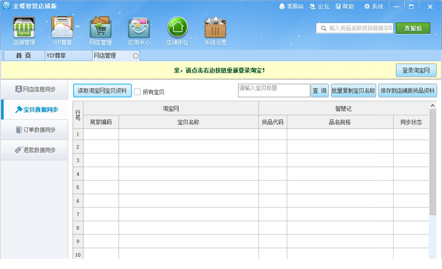The image size is (442, 269).
Task: Click the 请输入宝贝标题 search field
Action: (x=274, y=90)
